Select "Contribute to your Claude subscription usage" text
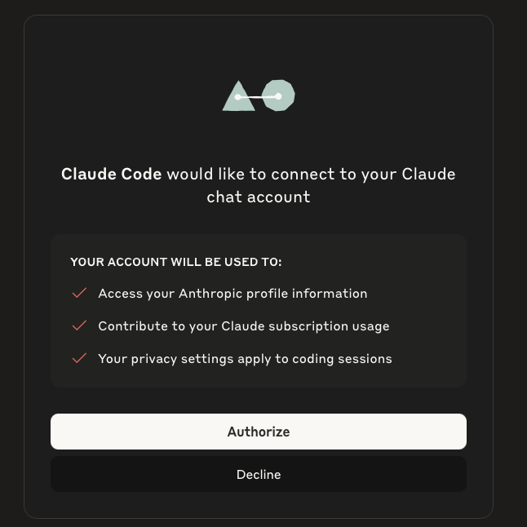 pyautogui.click(x=244, y=326)
